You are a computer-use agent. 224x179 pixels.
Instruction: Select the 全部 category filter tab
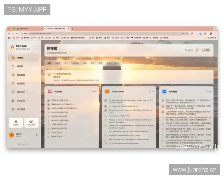[49, 63]
